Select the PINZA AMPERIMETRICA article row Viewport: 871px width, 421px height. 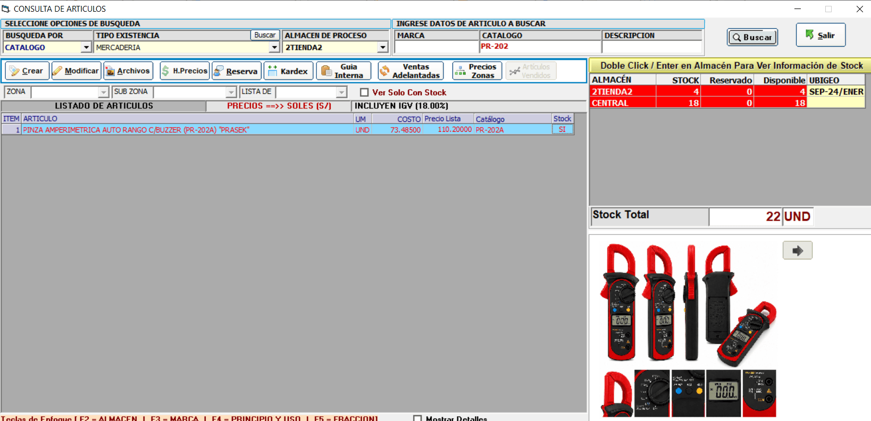[x=287, y=130]
